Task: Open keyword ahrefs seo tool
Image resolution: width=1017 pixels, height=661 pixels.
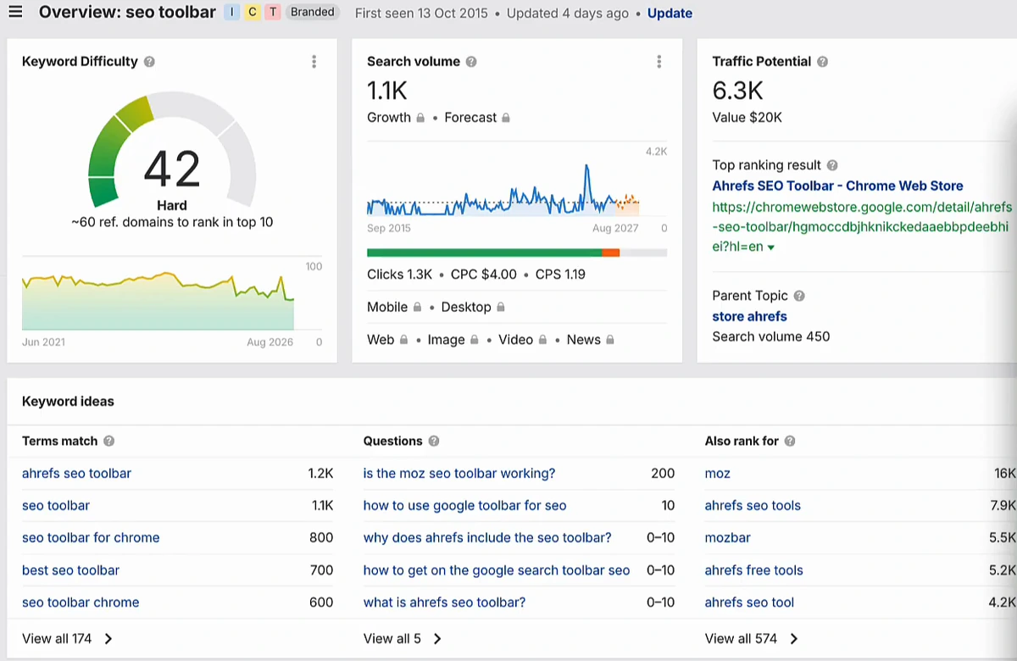Action: [x=749, y=603]
